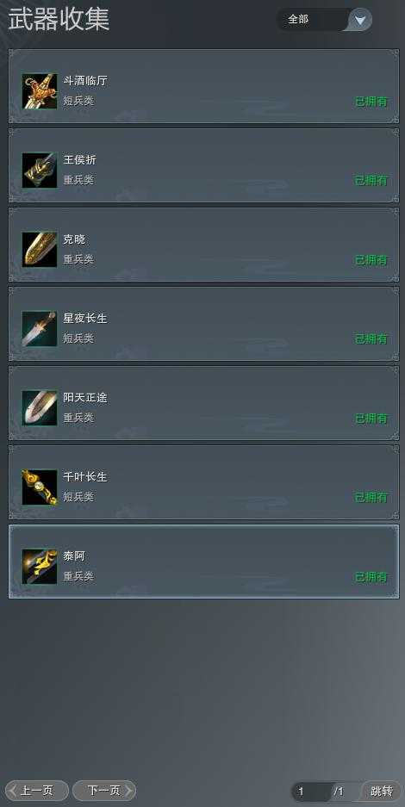Screen dimensions: 405x807
Task: Expand the 全部 filter dropdown arrow
Action: coord(360,20)
